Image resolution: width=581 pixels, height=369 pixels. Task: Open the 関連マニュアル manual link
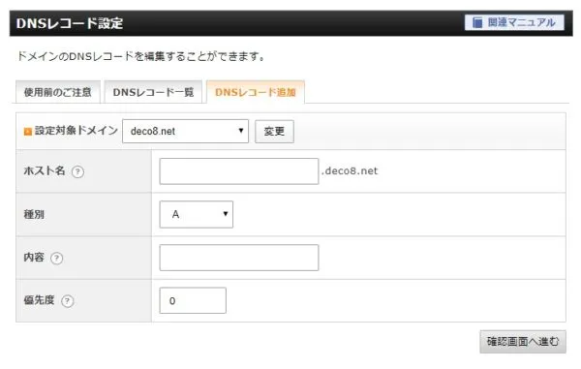tap(514, 22)
